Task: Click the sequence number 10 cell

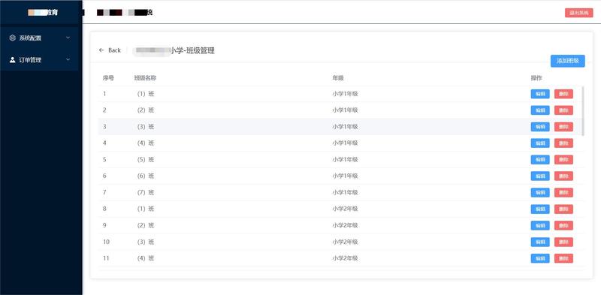Action: coord(106,242)
